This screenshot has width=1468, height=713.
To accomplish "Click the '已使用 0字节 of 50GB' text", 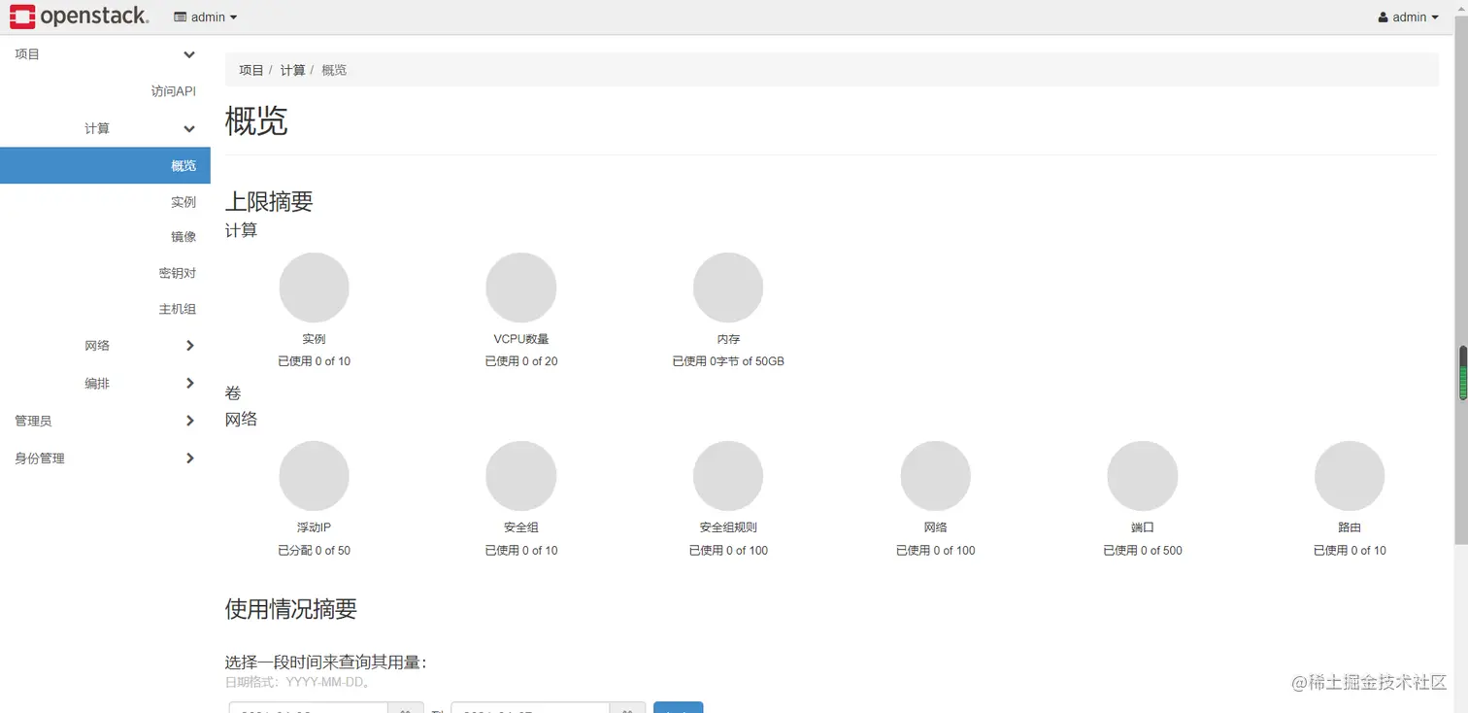I will (728, 361).
